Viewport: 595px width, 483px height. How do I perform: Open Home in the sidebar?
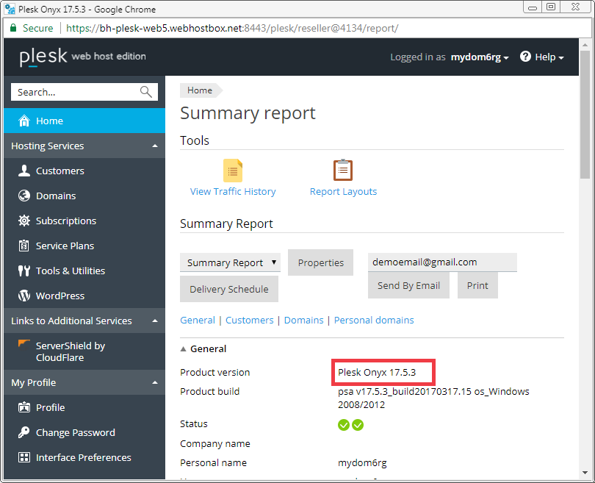click(84, 121)
